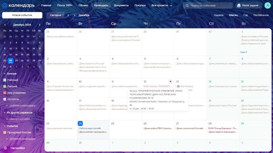Open the Все проекты dropdown

click(162, 6)
